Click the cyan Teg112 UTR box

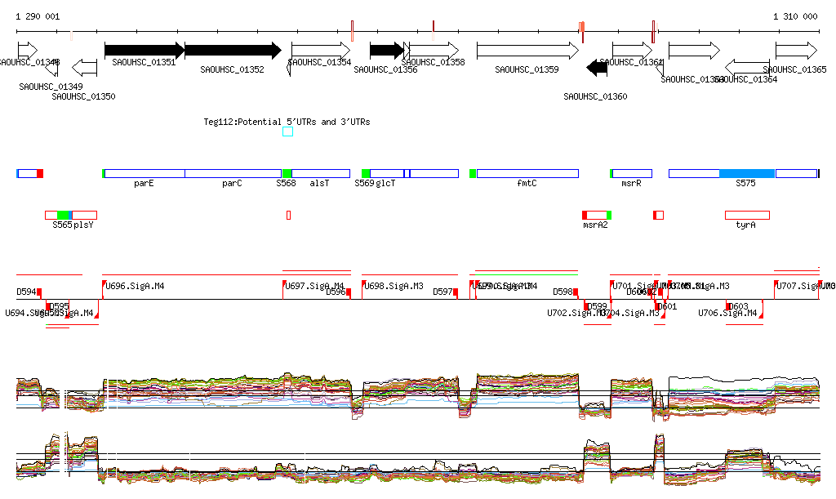(287, 131)
